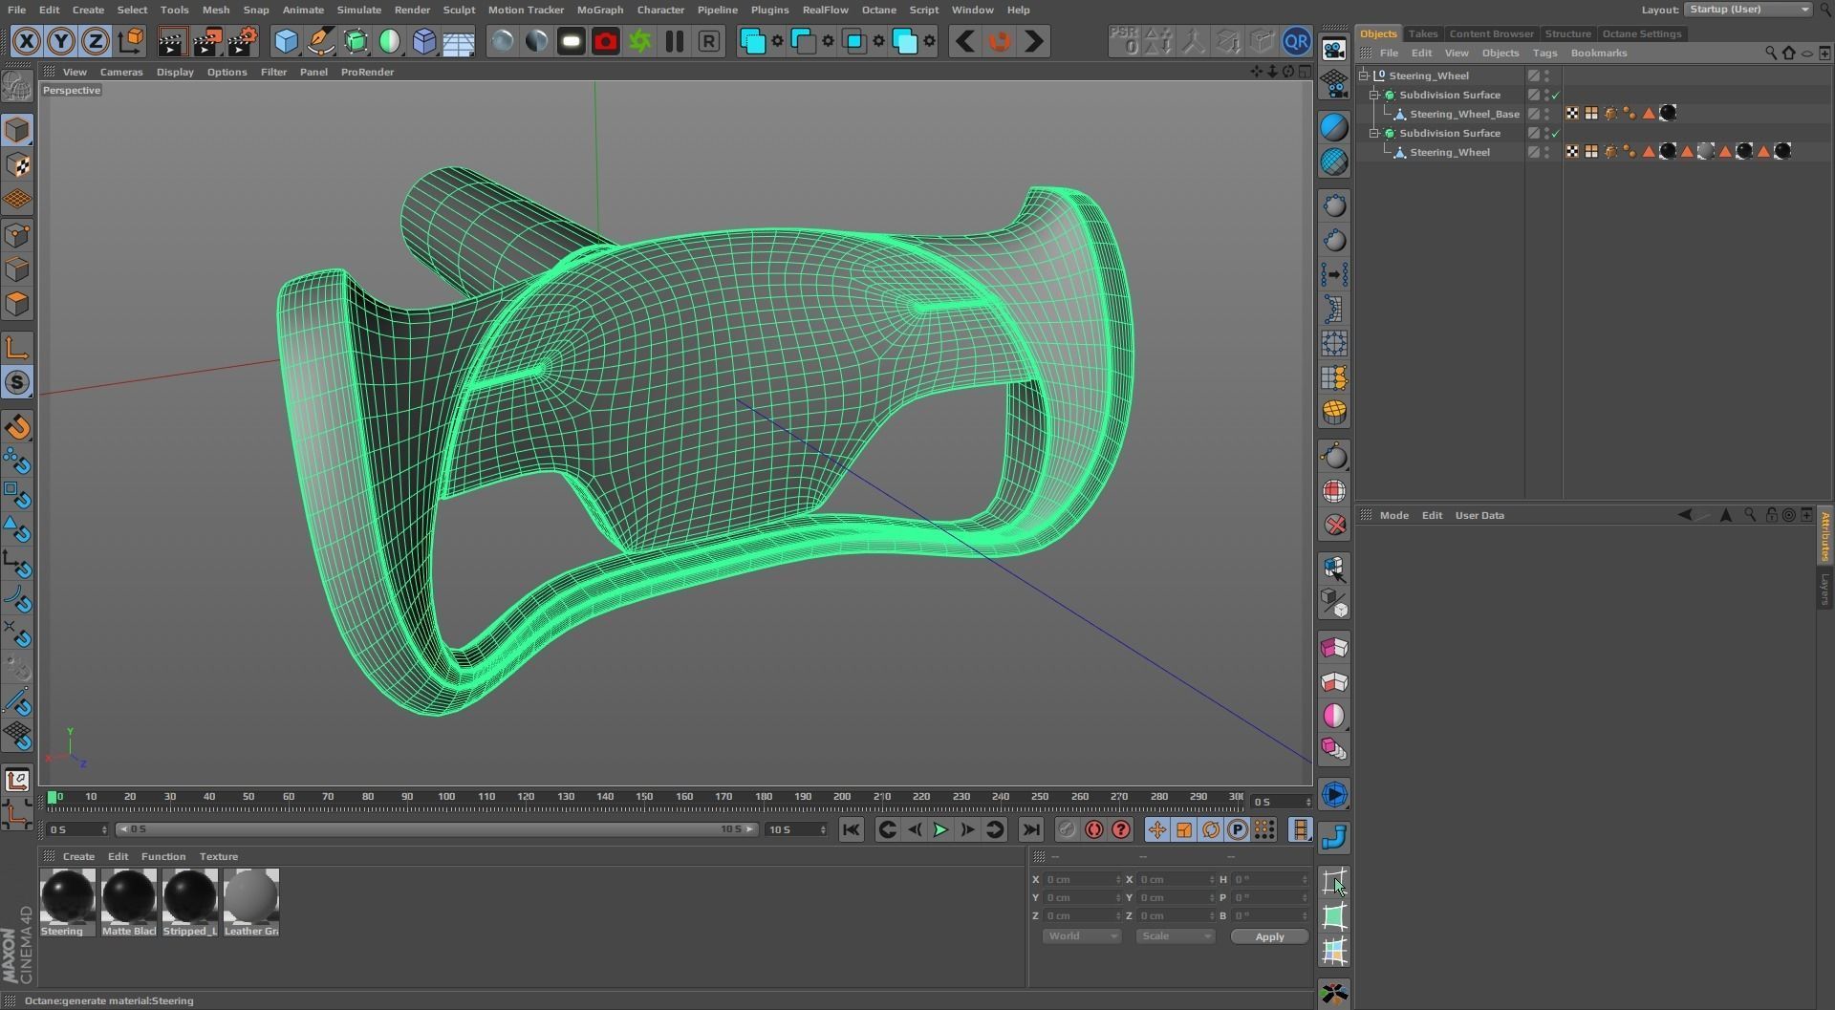Click the green Octane gear icon
This screenshot has height=1010, width=1835.
(x=640, y=41)
